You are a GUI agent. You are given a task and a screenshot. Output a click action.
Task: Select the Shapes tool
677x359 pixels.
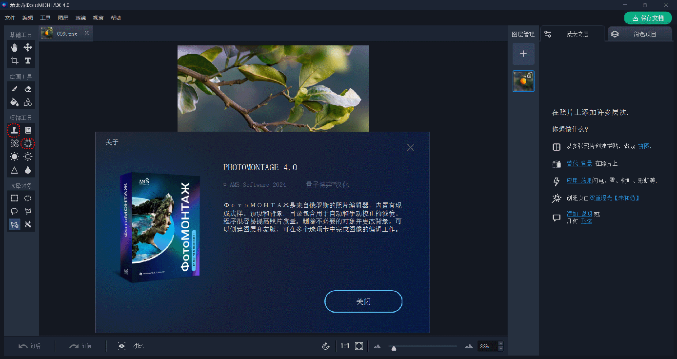[28, 102]
